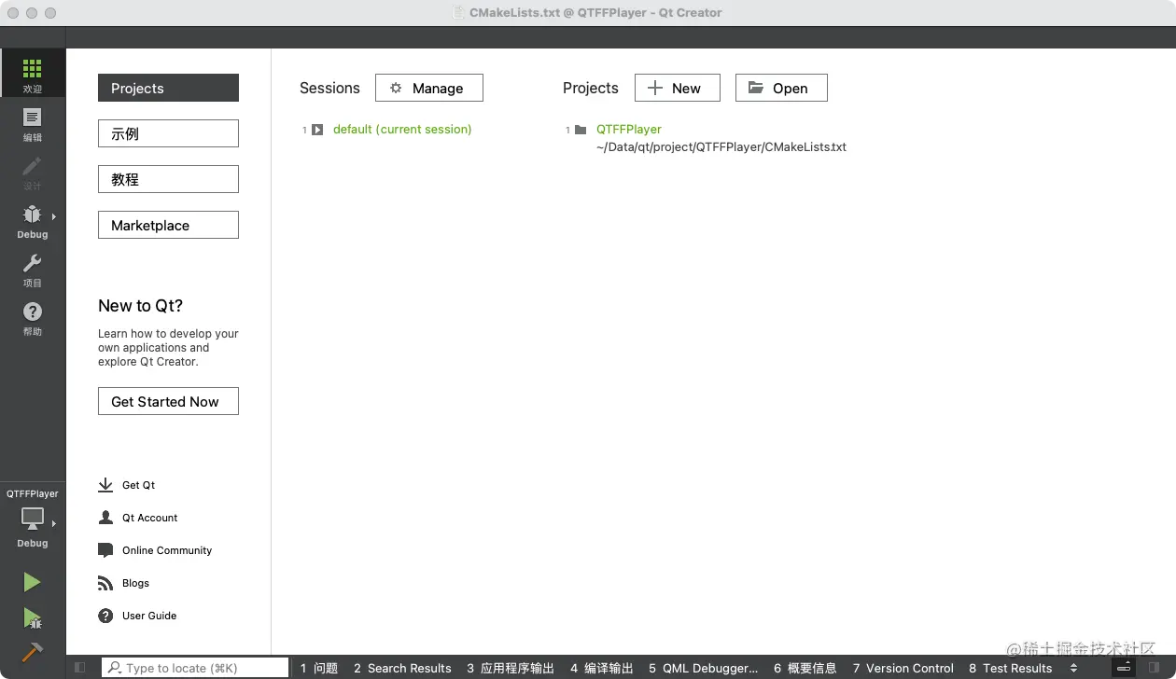Toggle the left sidebar at bottom-left

(x=80, y=668)
